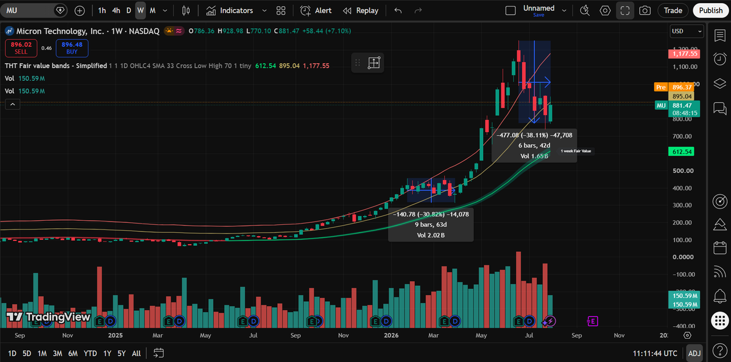Click the Alert button
The image size is (731, 362).
click(315, 10)
